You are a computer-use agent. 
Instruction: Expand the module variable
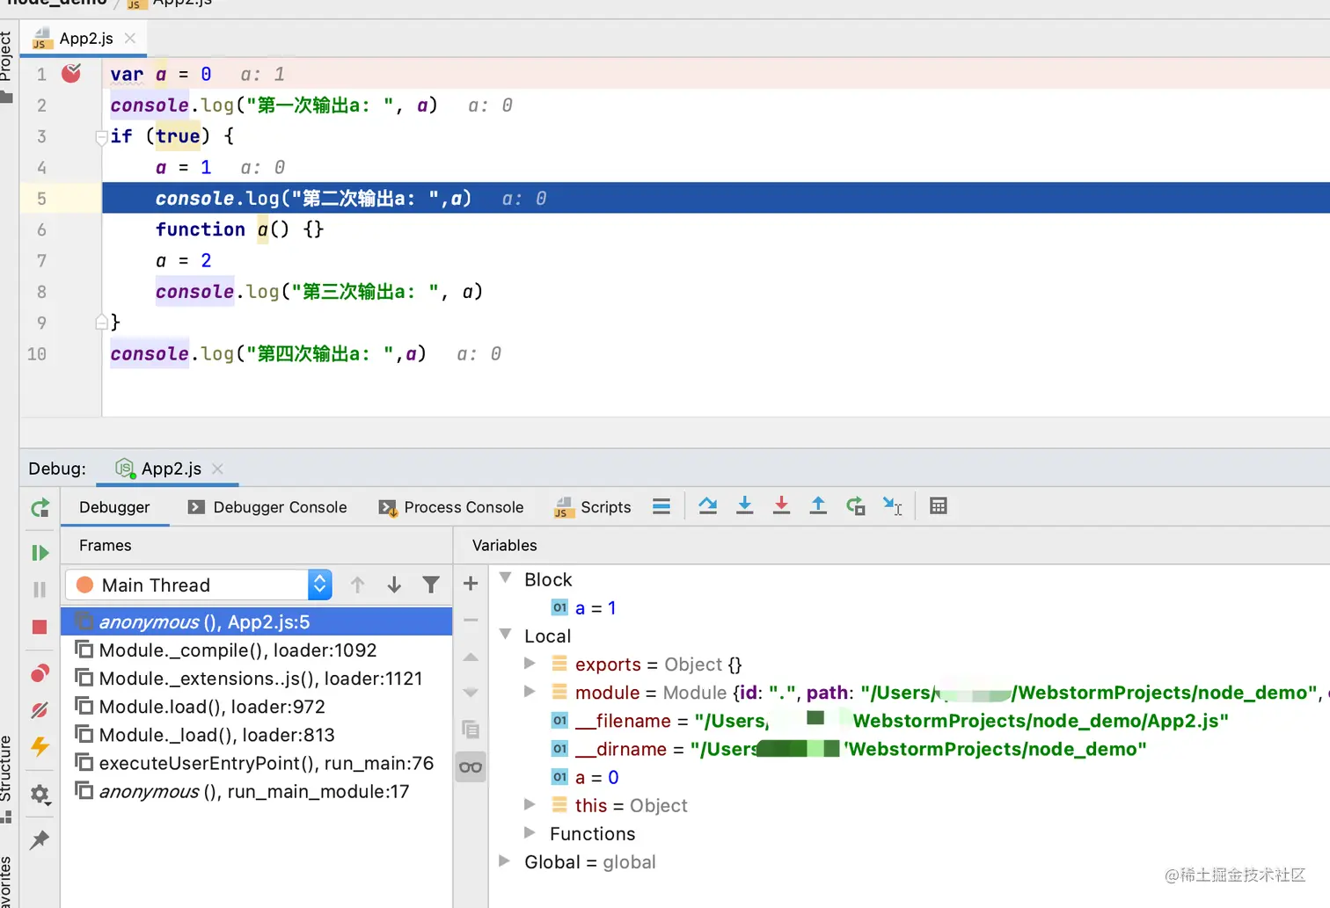tap(530, 692)
